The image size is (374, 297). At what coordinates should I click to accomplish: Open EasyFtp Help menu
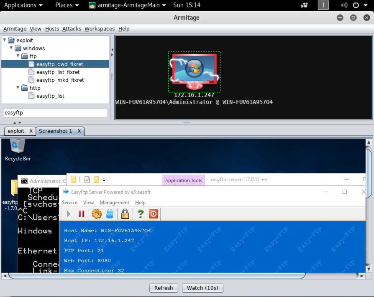pos(140,203)
